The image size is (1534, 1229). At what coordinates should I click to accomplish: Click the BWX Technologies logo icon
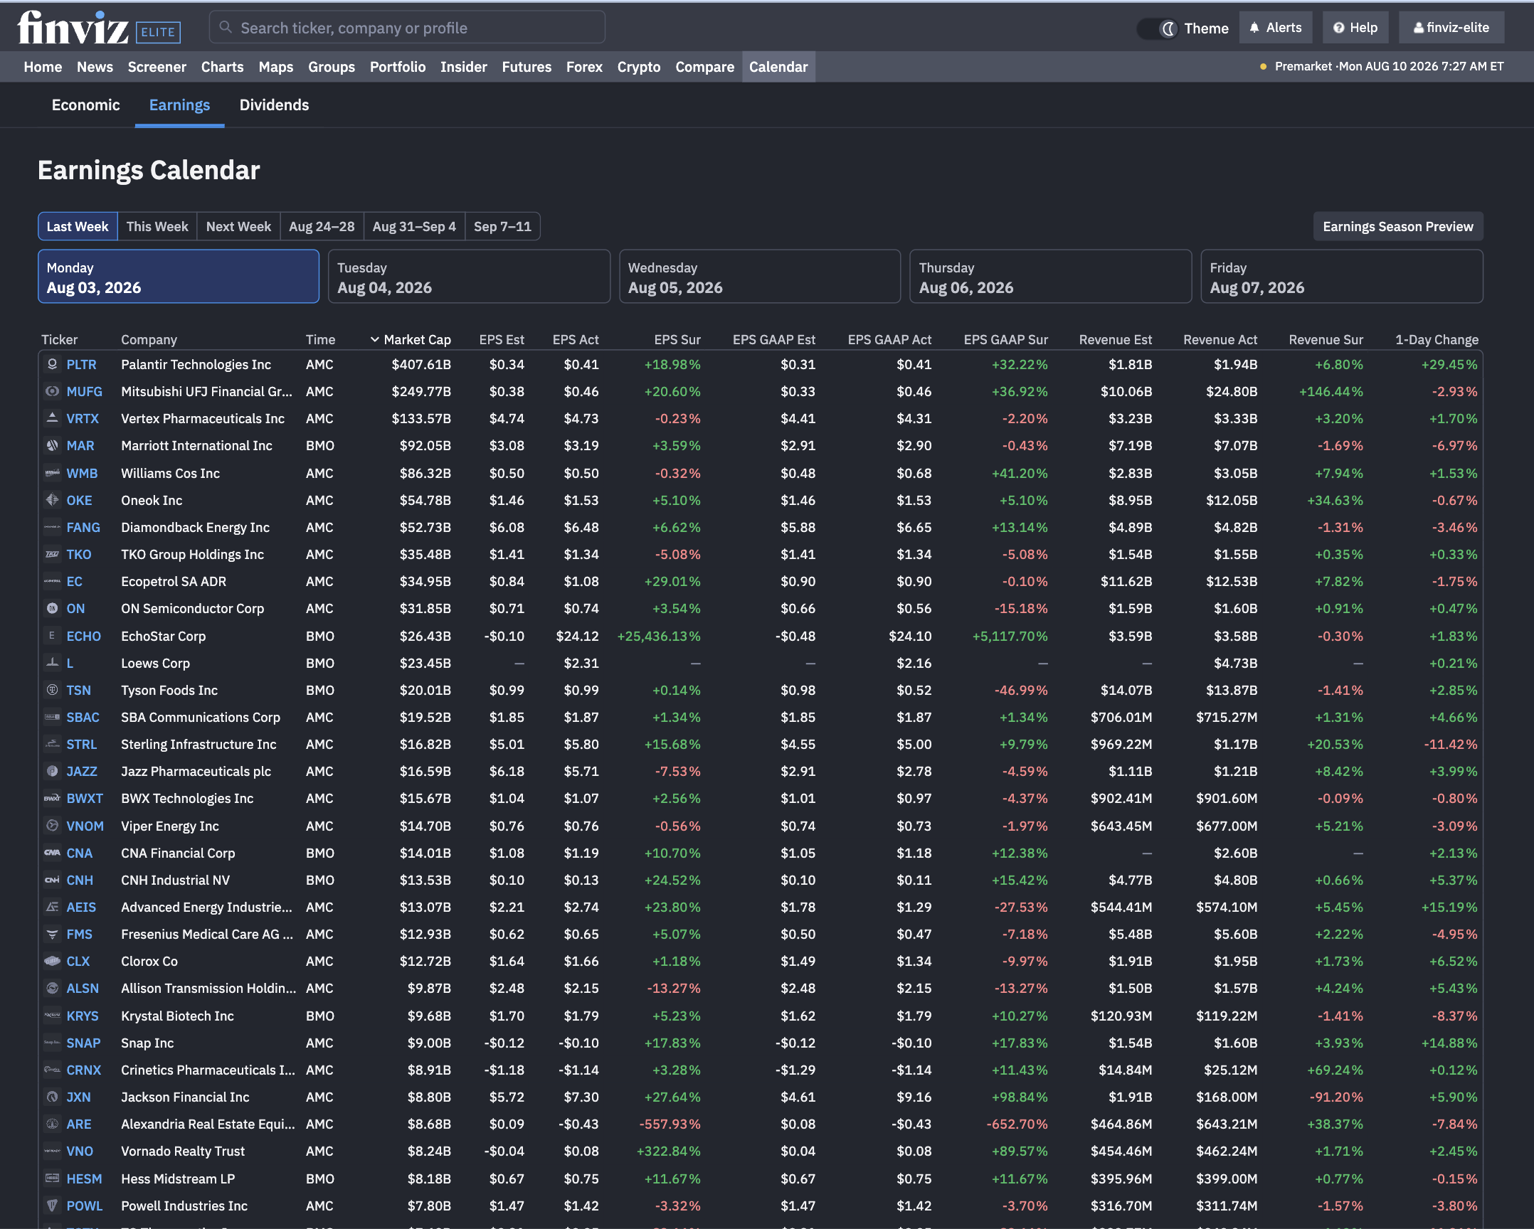[52, 798]
